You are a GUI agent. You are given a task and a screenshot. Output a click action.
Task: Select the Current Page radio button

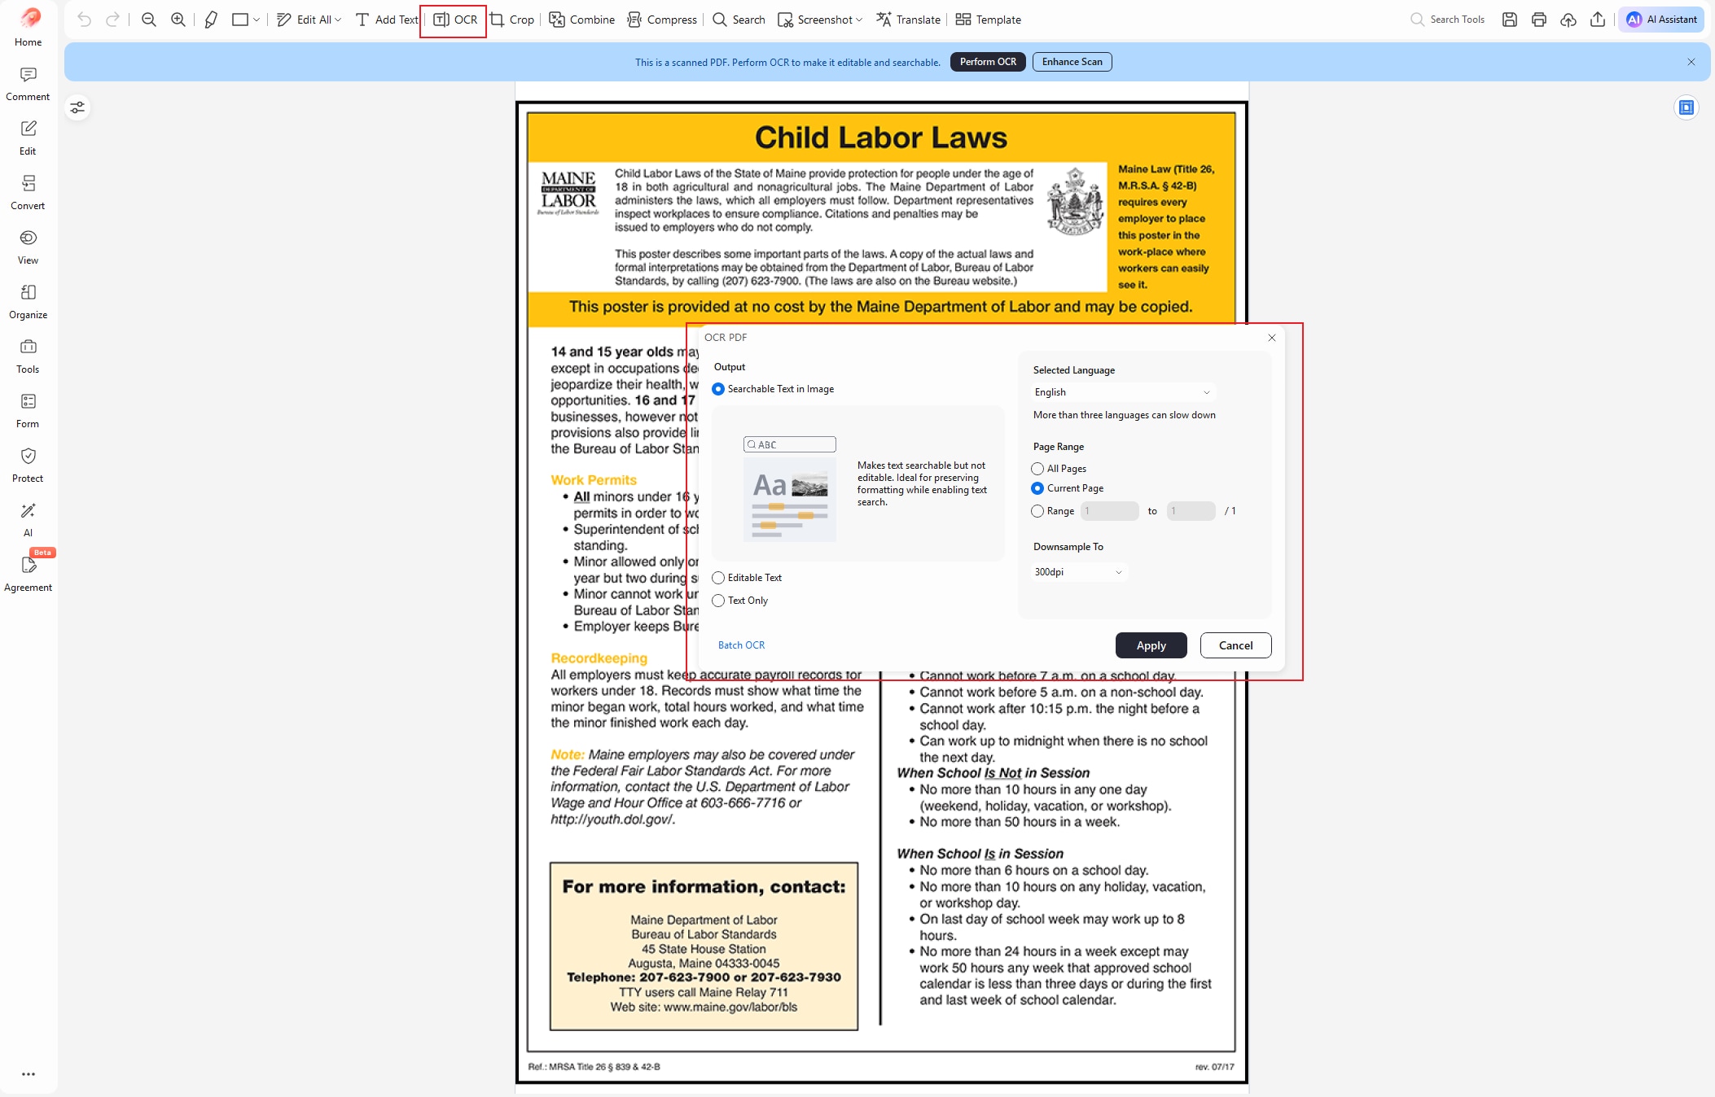pyautogui.click(x=1037, y=488)
